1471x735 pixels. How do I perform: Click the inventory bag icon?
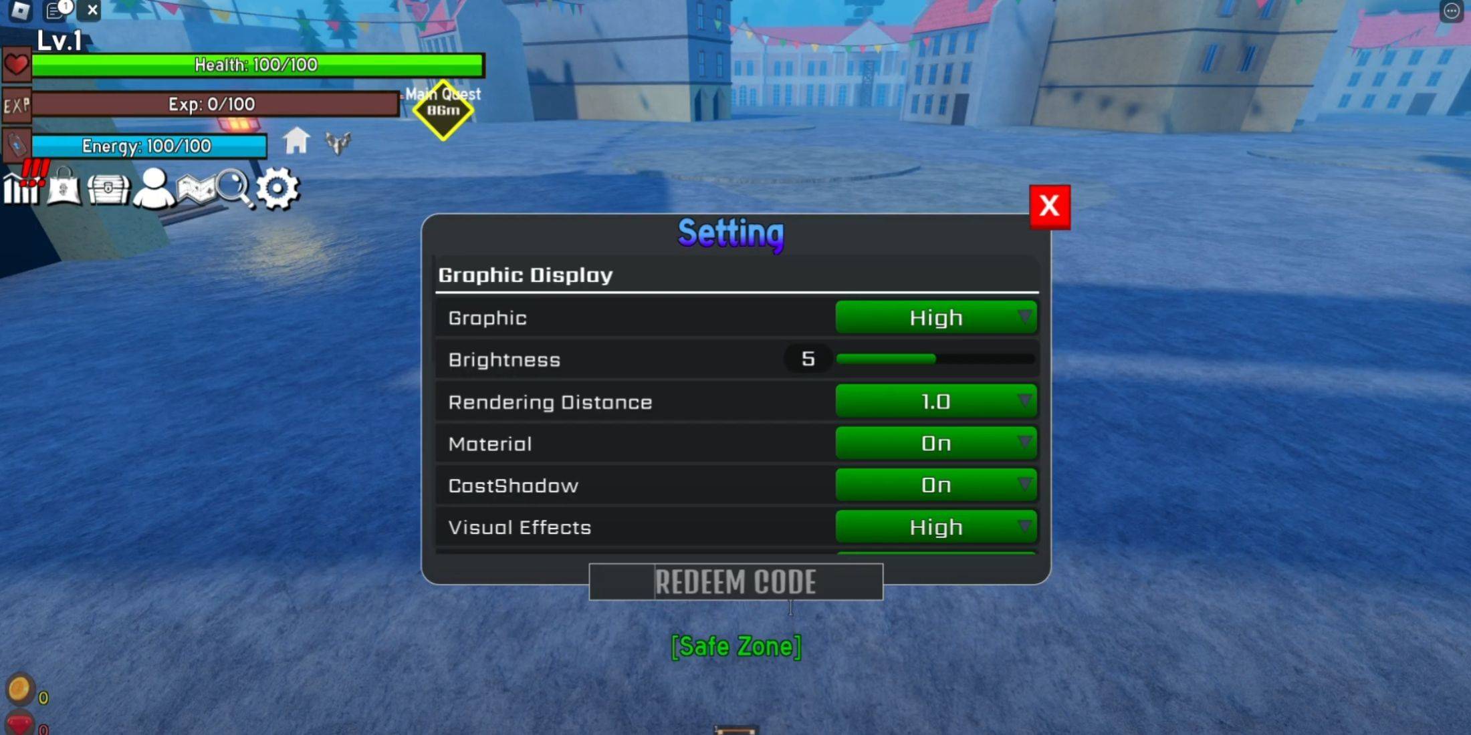pyautogui.click(x=65, y=188)
